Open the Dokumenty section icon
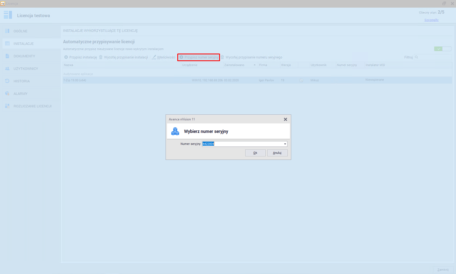Viewport: 456px width, 274px height. click(x=7, y=56)
